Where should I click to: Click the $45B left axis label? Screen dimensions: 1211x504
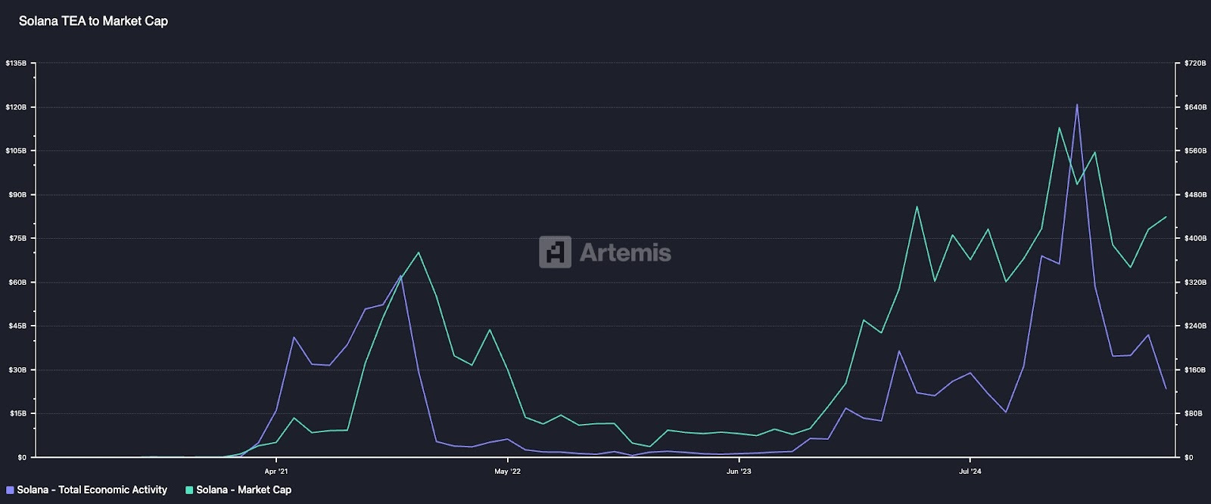[x=17, y=326]
